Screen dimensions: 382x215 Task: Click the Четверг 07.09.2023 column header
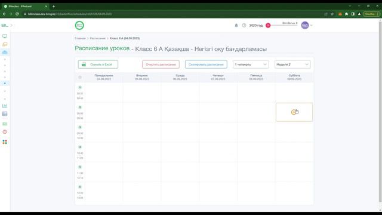point(218,77)
